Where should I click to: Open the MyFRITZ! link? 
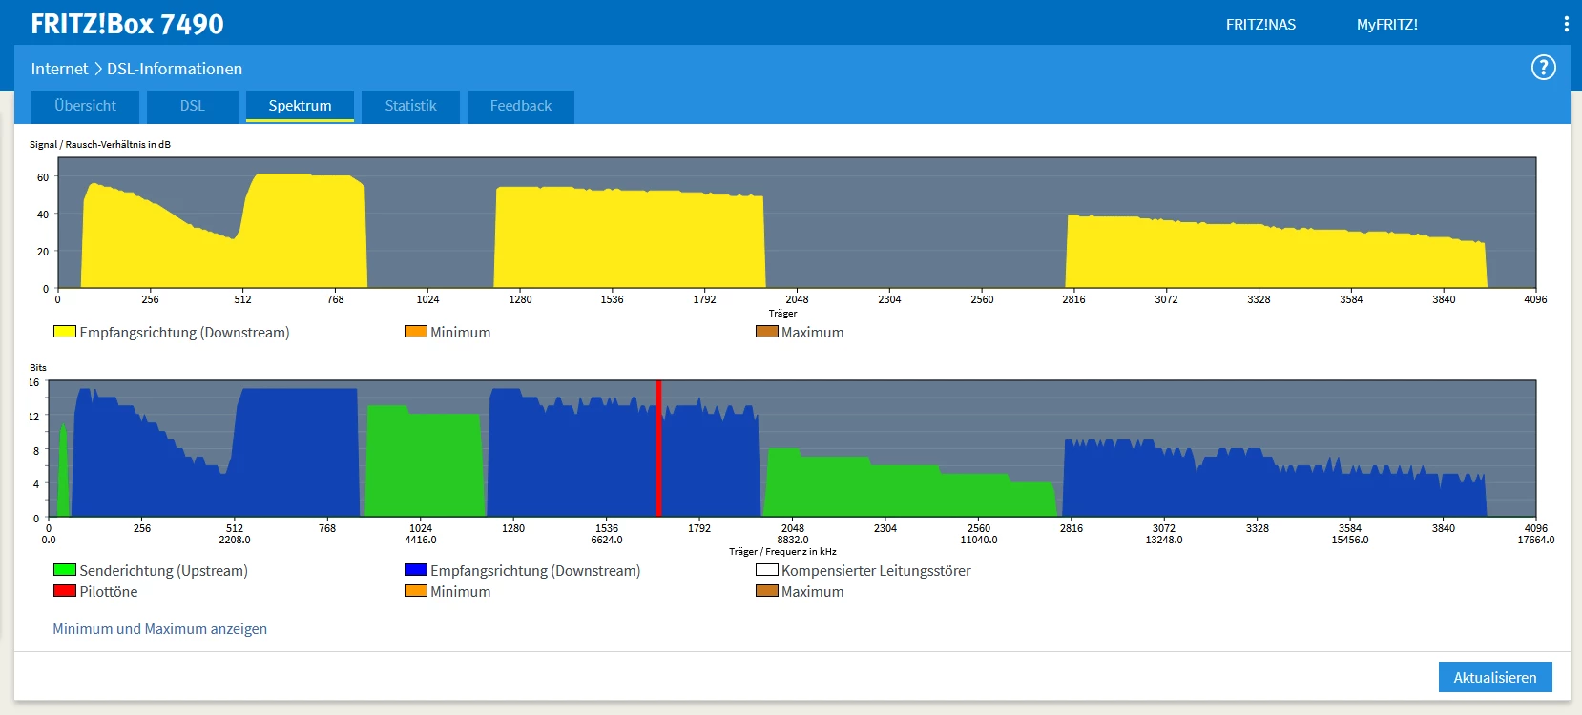click(x=1386, y=25)
